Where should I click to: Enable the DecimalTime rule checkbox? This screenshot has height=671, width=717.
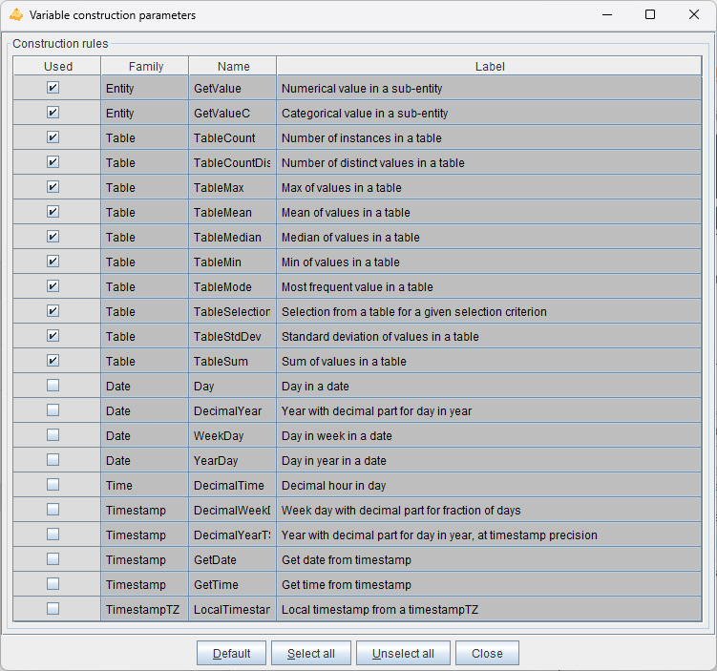tap(53, 485)
